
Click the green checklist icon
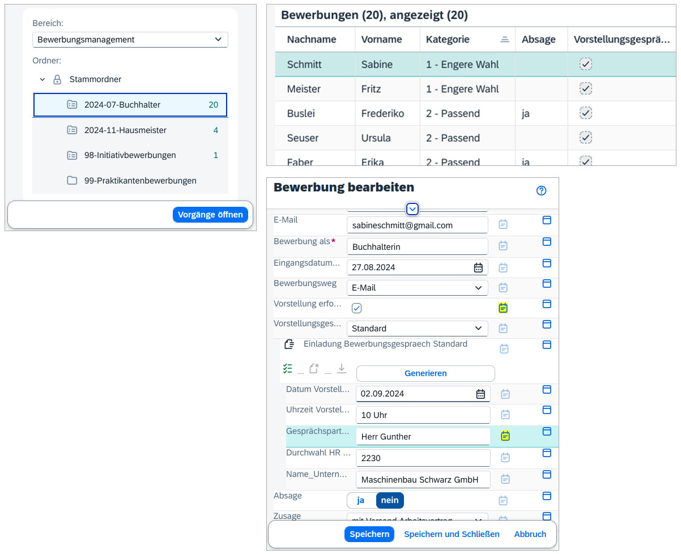click(x=287, y=369)
